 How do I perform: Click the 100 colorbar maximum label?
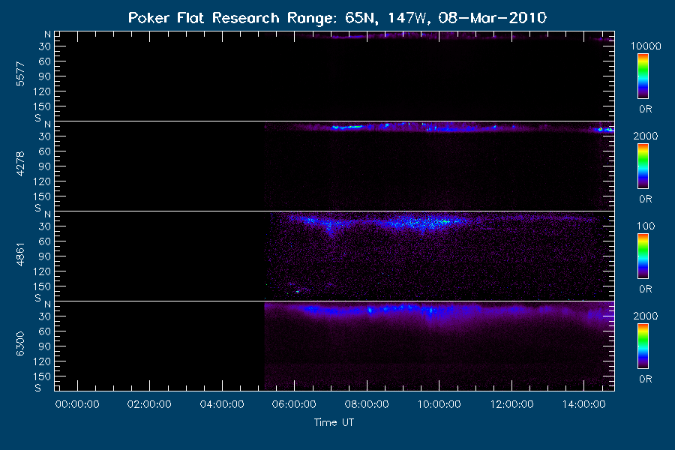pyautogui.click(x=646, y=226)
